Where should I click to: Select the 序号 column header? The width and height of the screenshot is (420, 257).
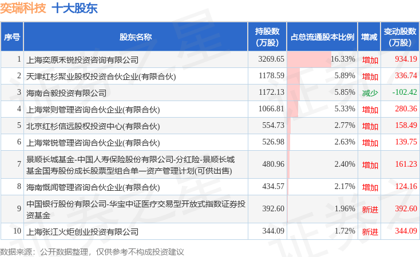[x=12, y=37]
